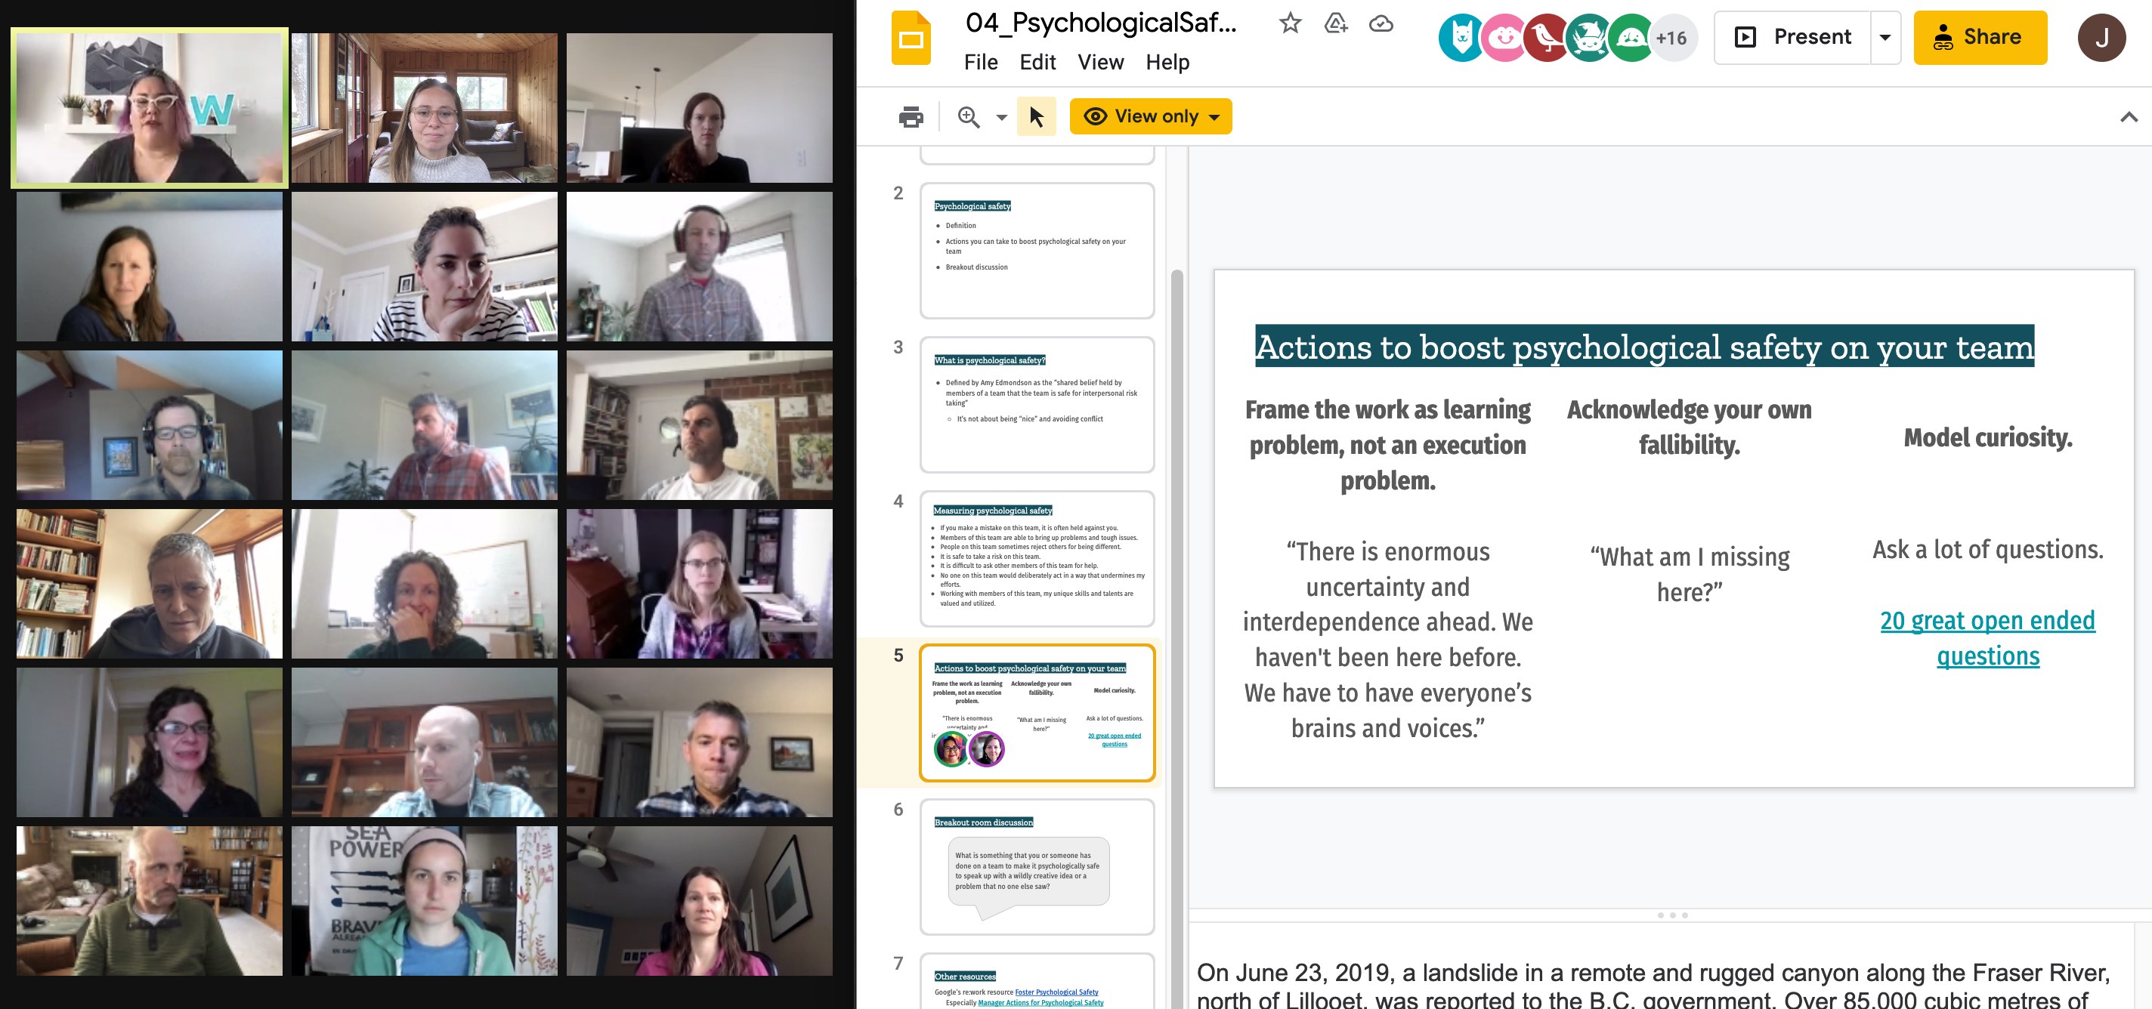This screenshot has height=1009, width=2152.
Task: Click the slide title Actions to boost psychological safety
Action: pyautogui.click(x=1644, y=347)
